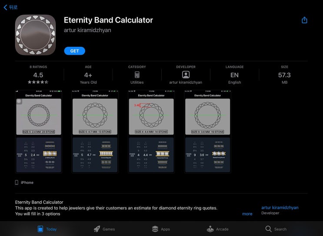Click the description line 'You will fill in 3 options'
323x236 pixels.
pyautogui.click(x=38, y=214)
